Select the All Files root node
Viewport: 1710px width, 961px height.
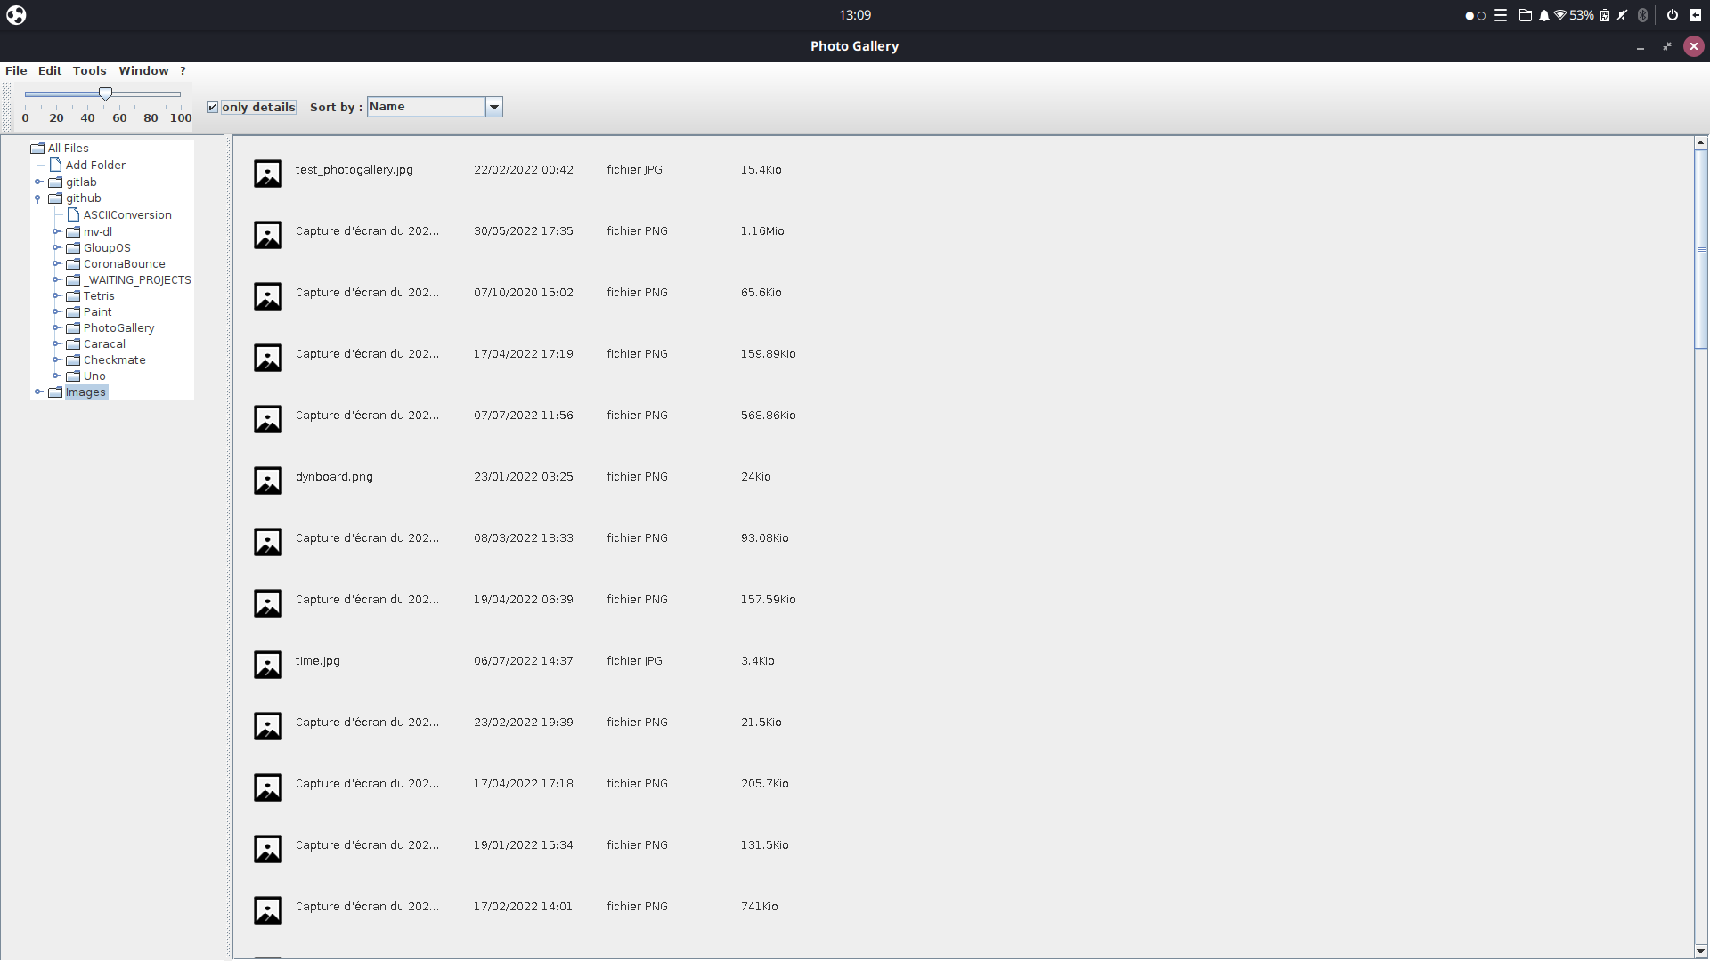[x=68, y=149]
